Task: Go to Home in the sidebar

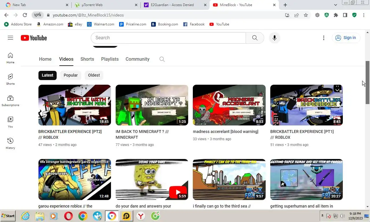Action: (x=10, y=58)
